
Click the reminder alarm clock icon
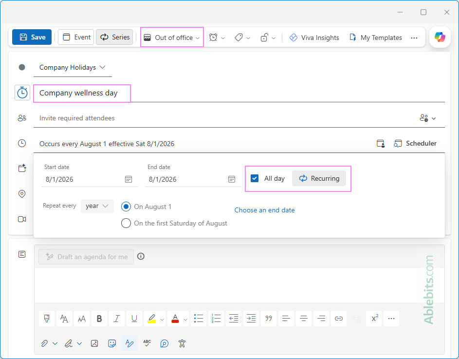coord(213,38)
